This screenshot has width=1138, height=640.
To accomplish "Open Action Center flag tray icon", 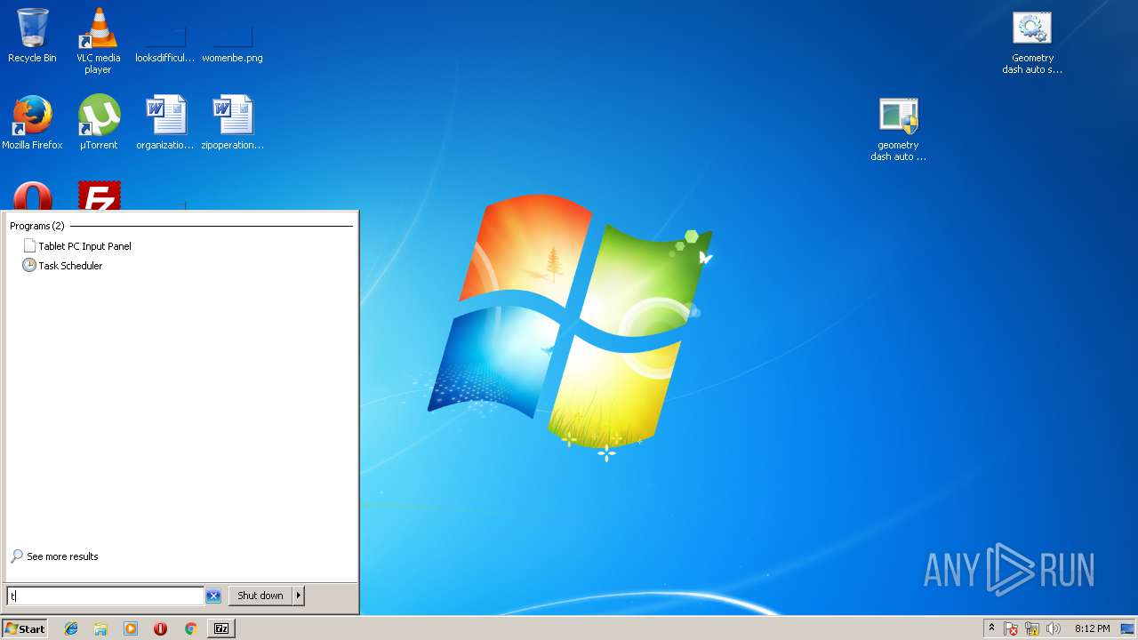I will 1011,628.
